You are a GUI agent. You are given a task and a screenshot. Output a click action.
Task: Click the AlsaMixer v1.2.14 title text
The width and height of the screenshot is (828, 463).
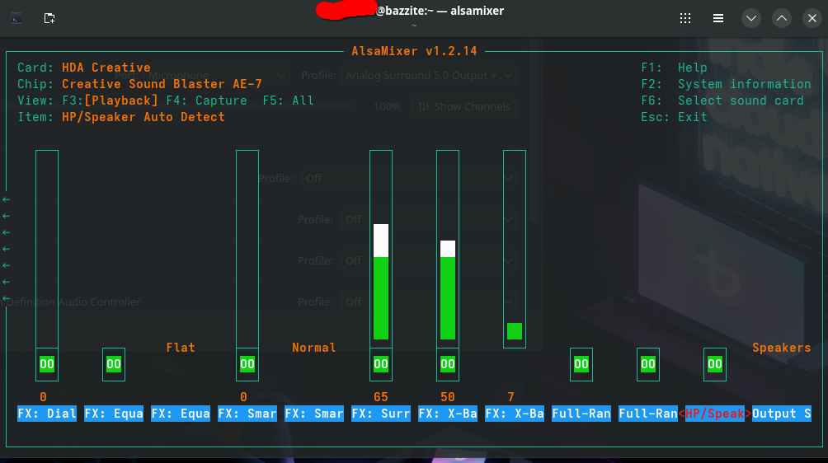point(415,51)
